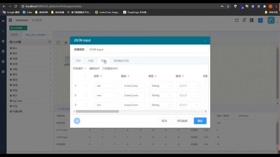The image size is (280, 157).
Task: Open the browser extensions puzzle icon
Action: pyautogui.click(x=264, y=6)
